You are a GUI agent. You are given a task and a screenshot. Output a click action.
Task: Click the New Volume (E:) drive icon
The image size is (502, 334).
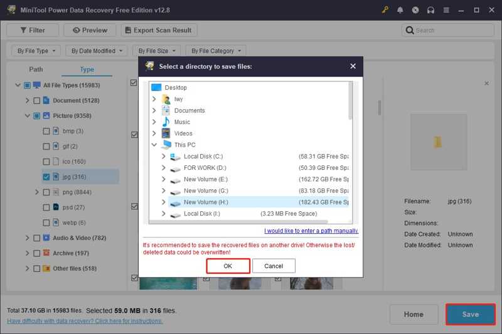[175, 180]
